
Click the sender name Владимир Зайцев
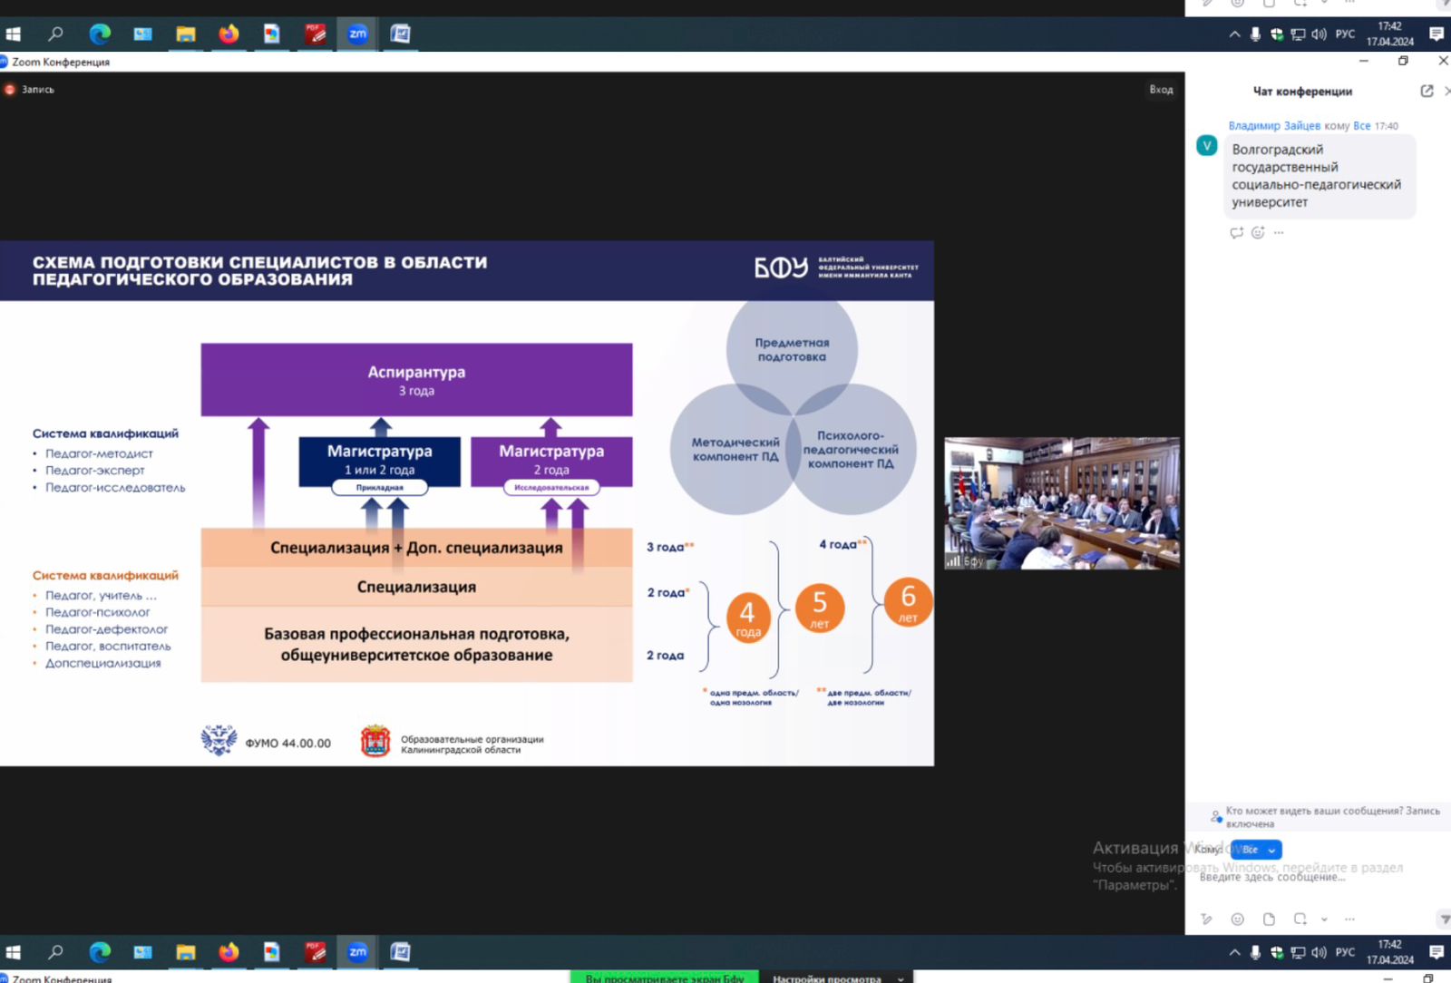tap(1274, 126)
